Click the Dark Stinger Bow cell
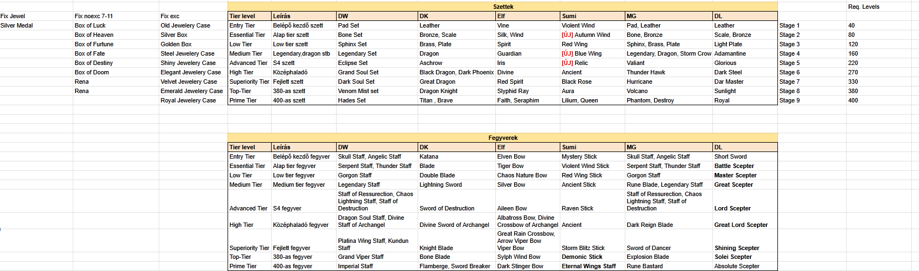Viewport: 919px width, 271px height. tap(520, 266)
